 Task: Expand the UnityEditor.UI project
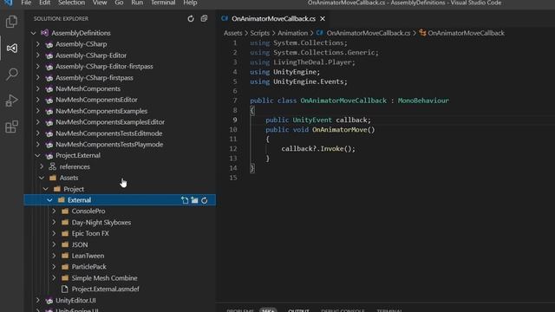pyautogui.click(x=37, y=301)
